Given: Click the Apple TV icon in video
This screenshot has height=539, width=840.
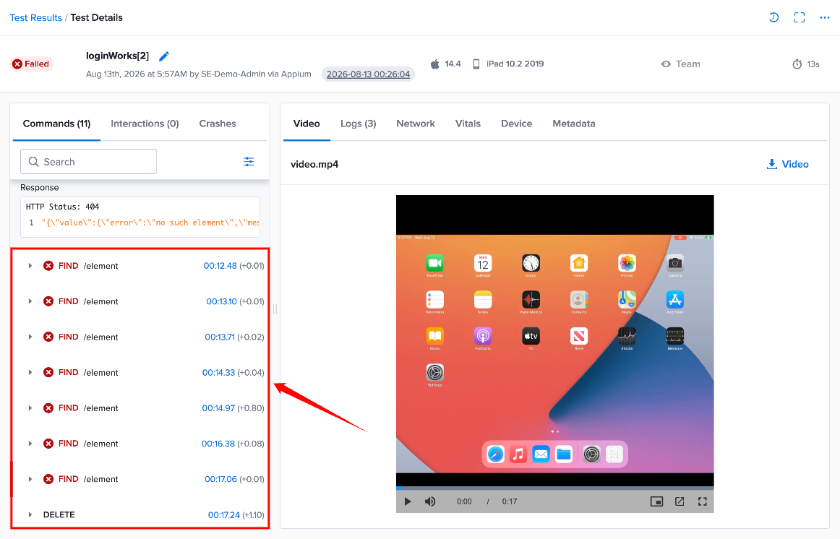Looking at the screenshot, I should pyautogui.click(x=531, y=336).
